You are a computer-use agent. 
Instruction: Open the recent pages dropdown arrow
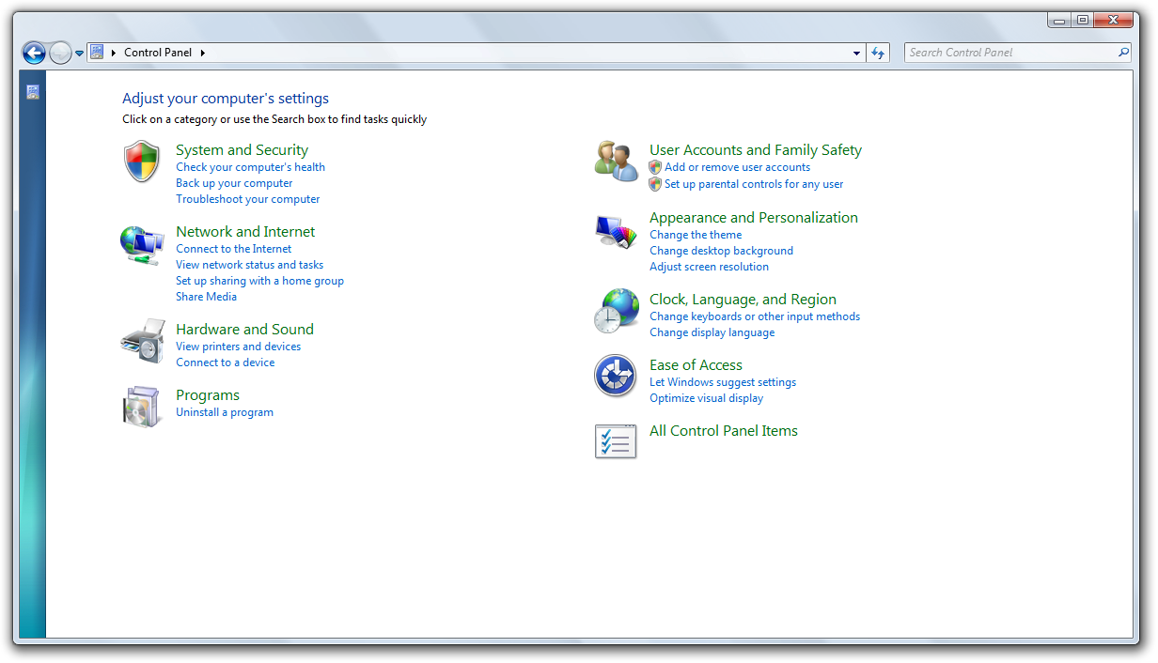tap(80, 54)
